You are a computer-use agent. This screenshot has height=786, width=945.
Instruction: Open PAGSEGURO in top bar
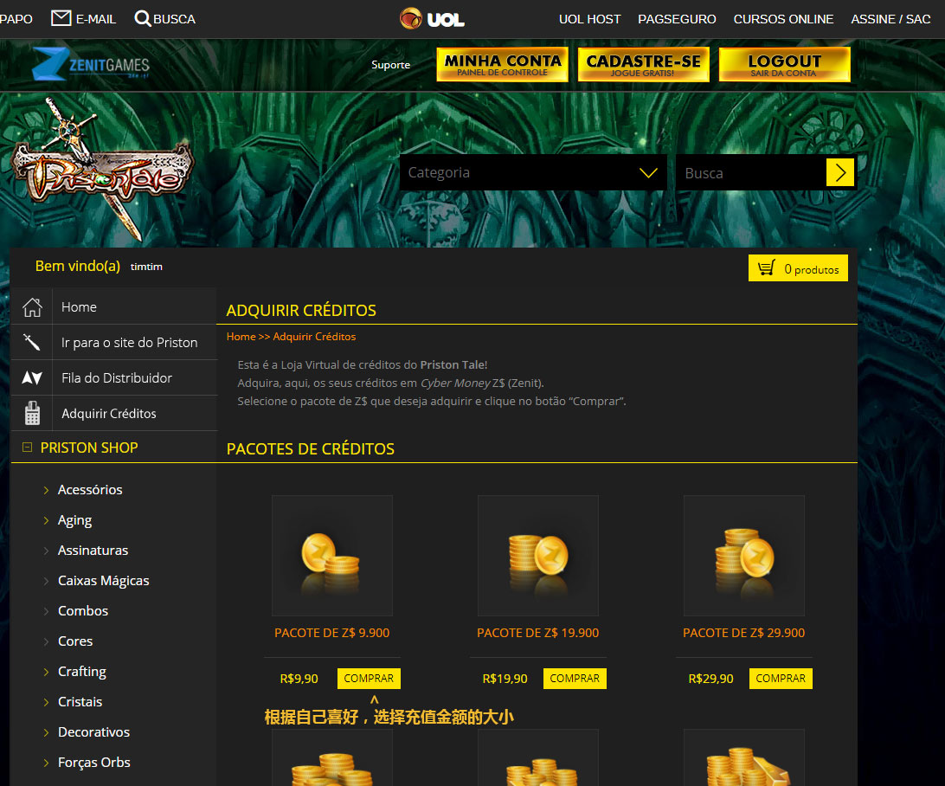coord(677,19)
